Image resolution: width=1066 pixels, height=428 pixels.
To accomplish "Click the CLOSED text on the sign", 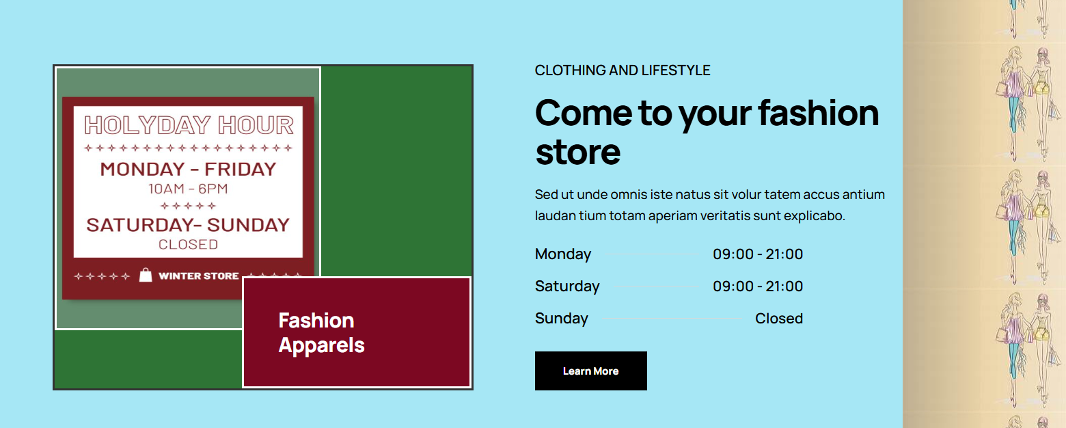I will point(188,244).
